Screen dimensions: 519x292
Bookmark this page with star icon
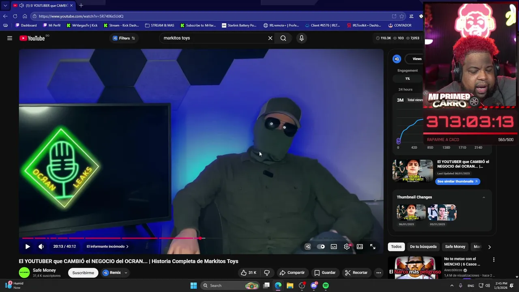point(401,16)
